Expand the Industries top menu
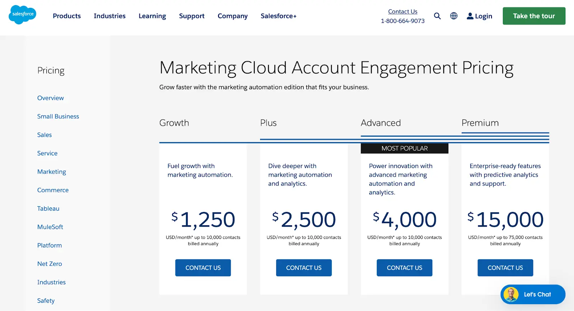Viewport: 574px width, 311px height. click(109, 16)
